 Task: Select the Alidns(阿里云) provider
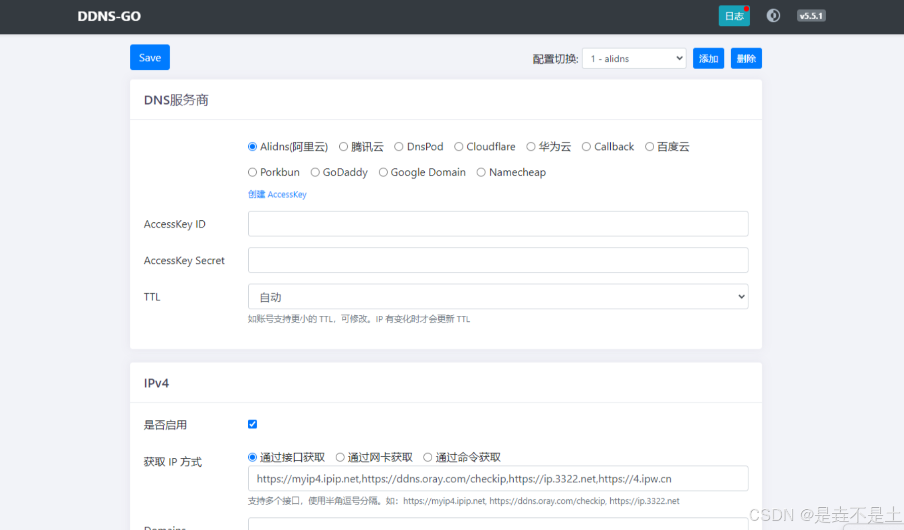coord(252,147)
